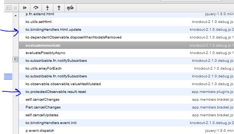The width and height of the screenshot is (234, 134).
Task: Select the ko.bindingHandlers.event.init frame
Action: [126, 123]
